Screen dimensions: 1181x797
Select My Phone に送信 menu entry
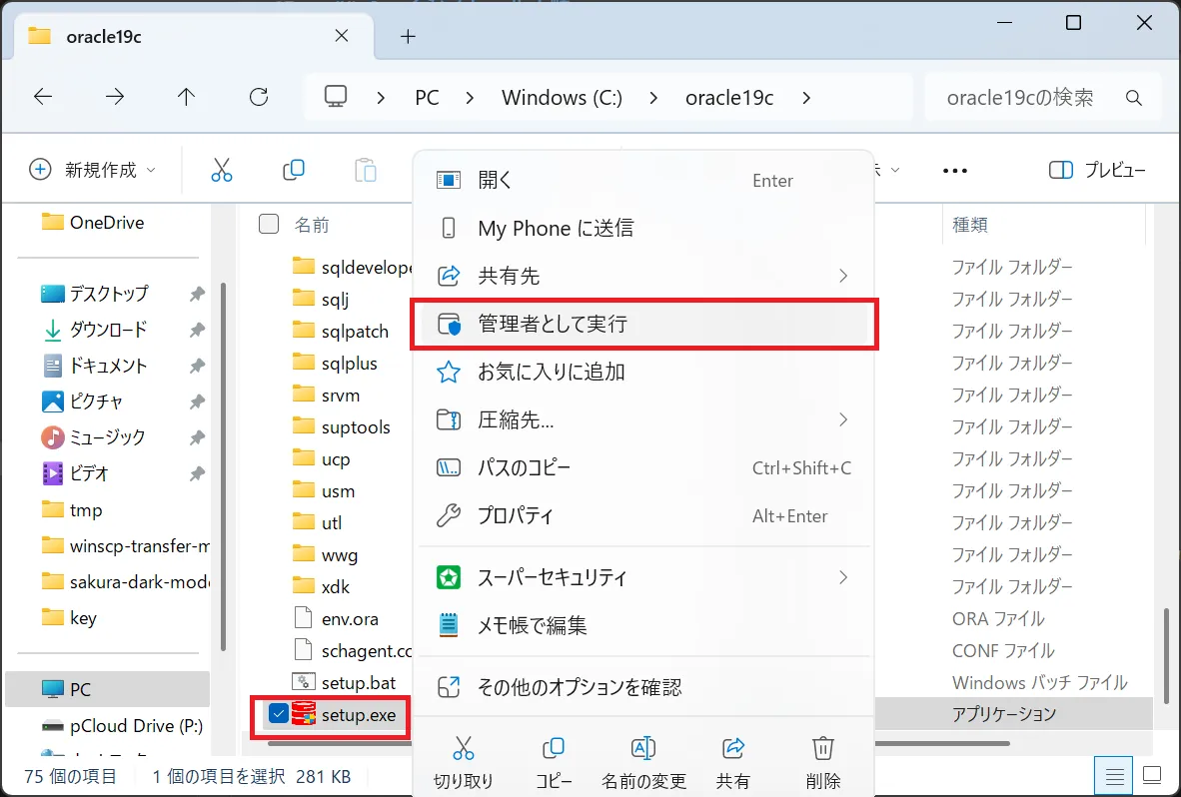(644, 228)
